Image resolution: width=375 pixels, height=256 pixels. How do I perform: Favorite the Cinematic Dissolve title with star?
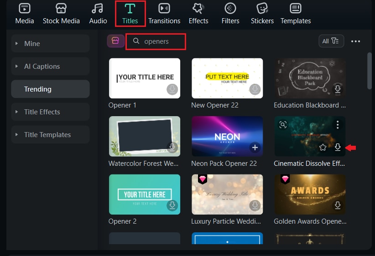tap(323, 147)
